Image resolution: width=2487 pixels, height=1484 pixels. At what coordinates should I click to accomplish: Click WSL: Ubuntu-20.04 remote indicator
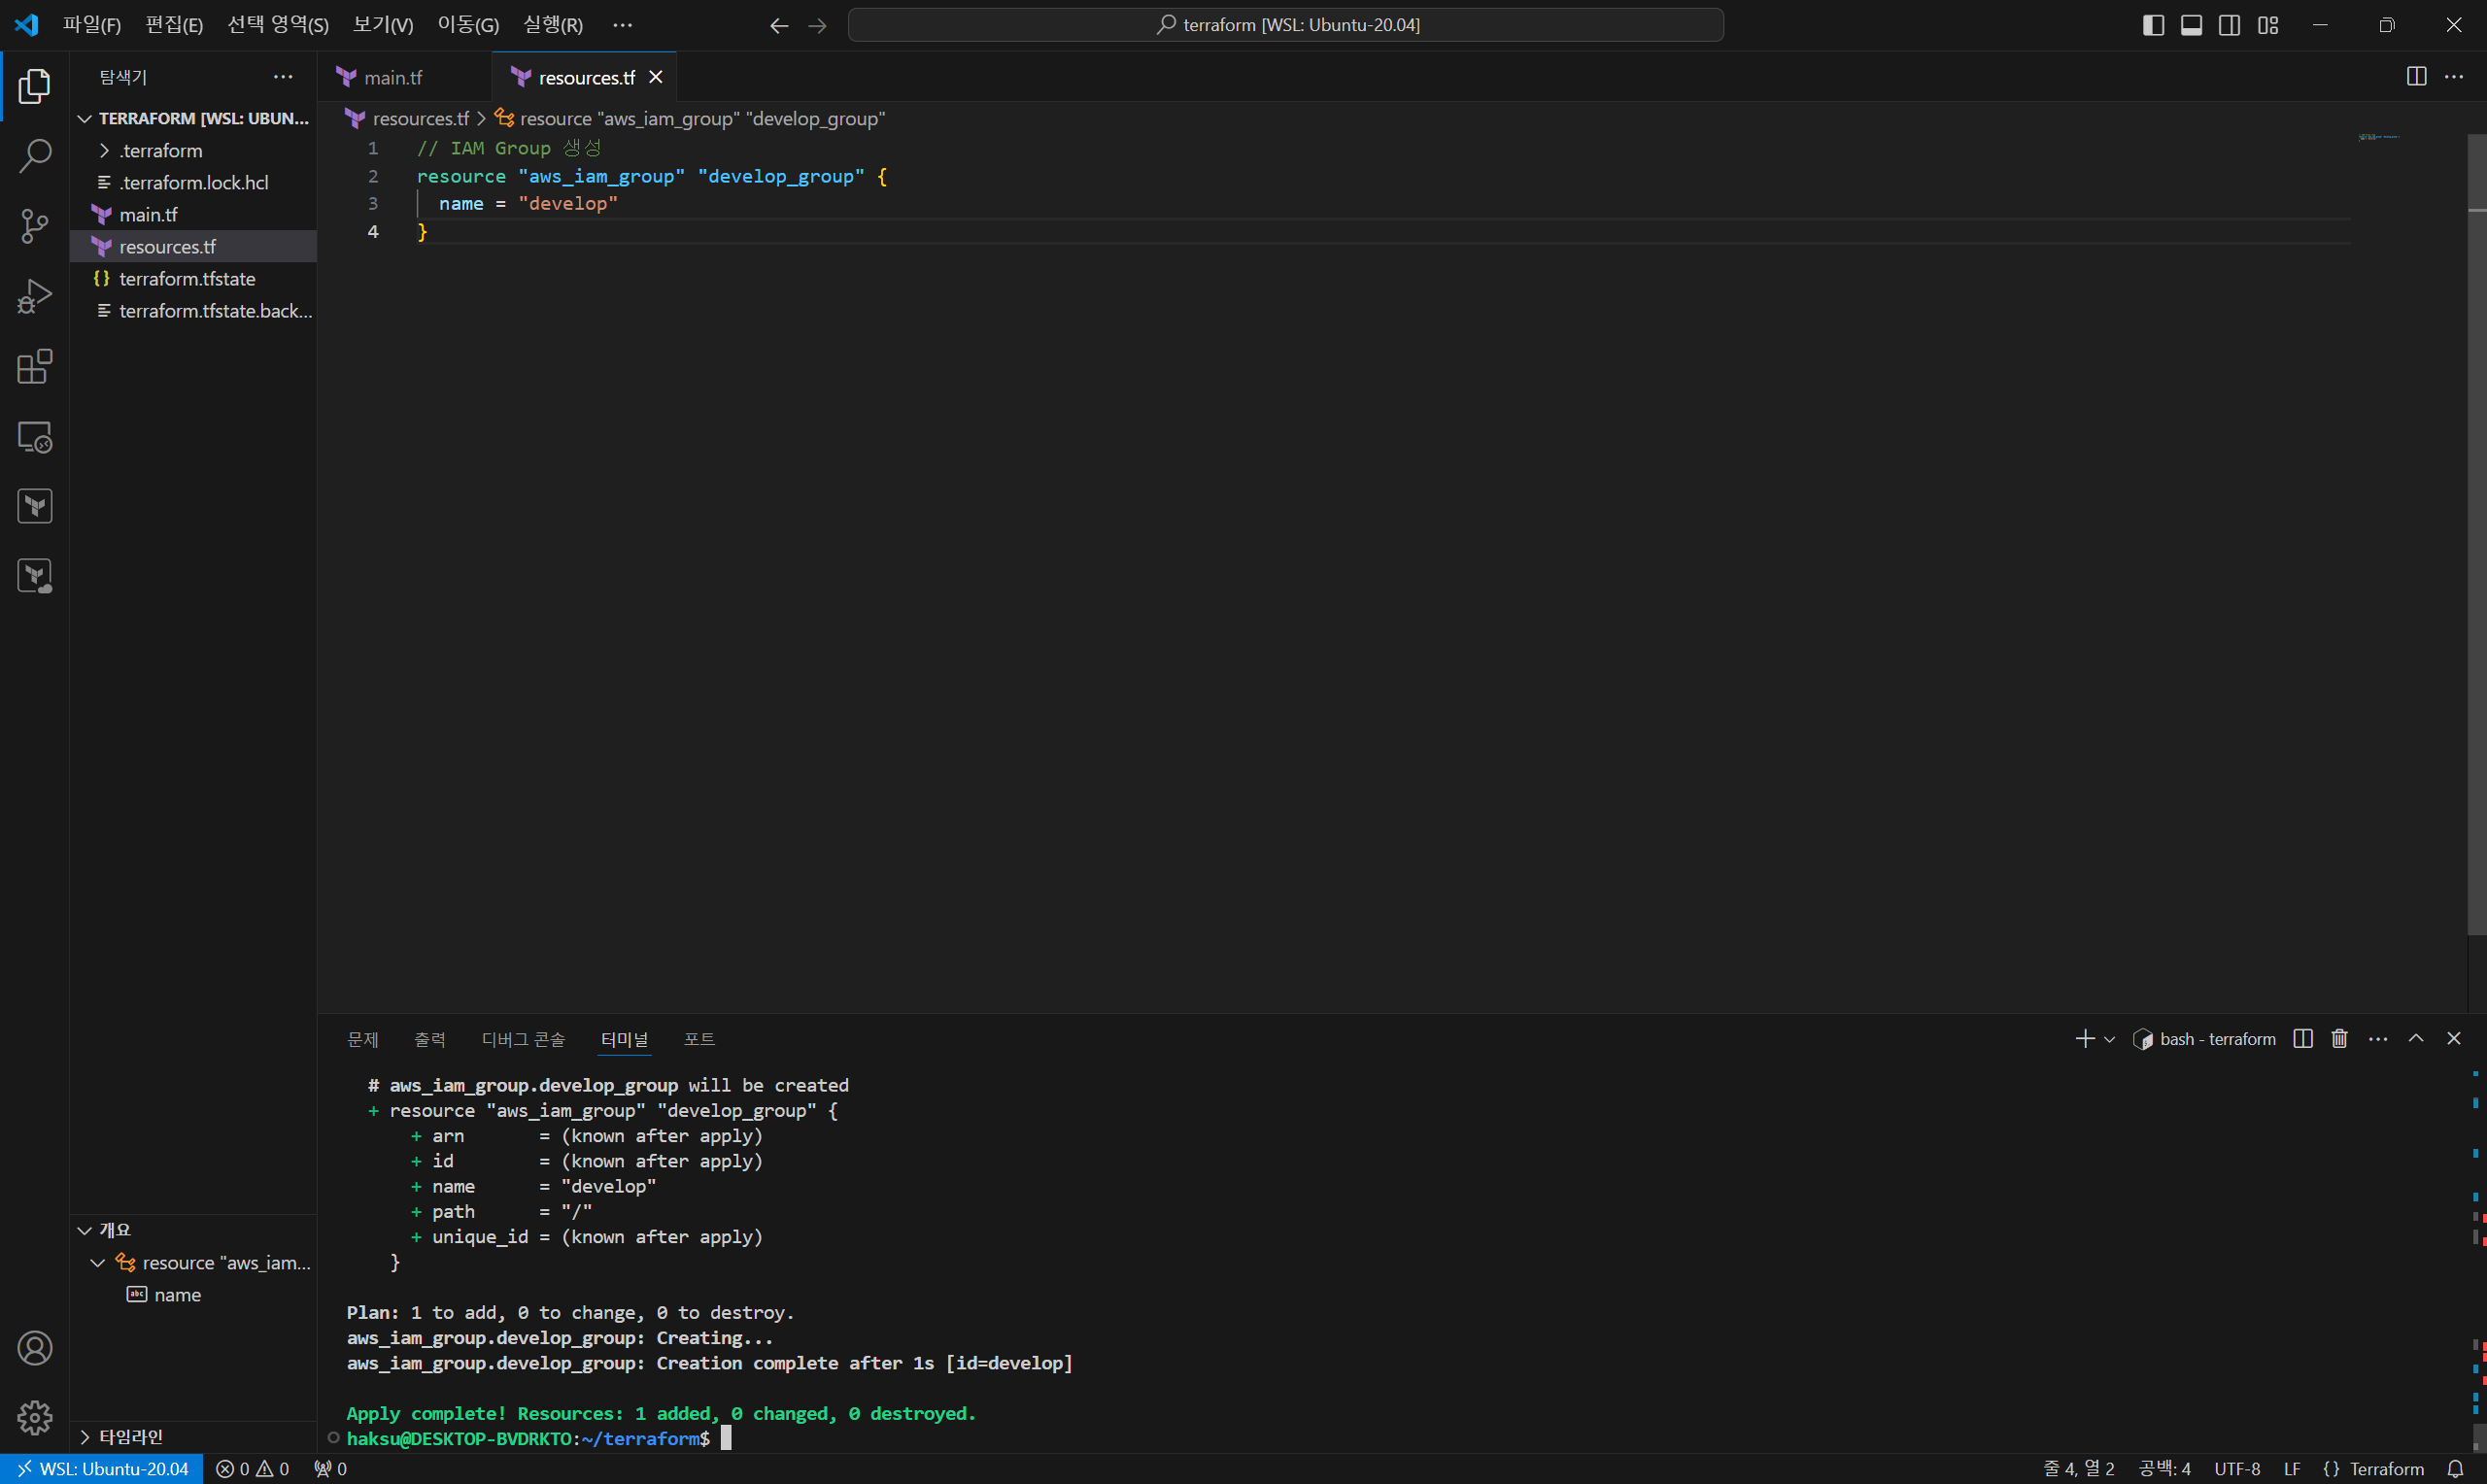[x=102, y=1469]
